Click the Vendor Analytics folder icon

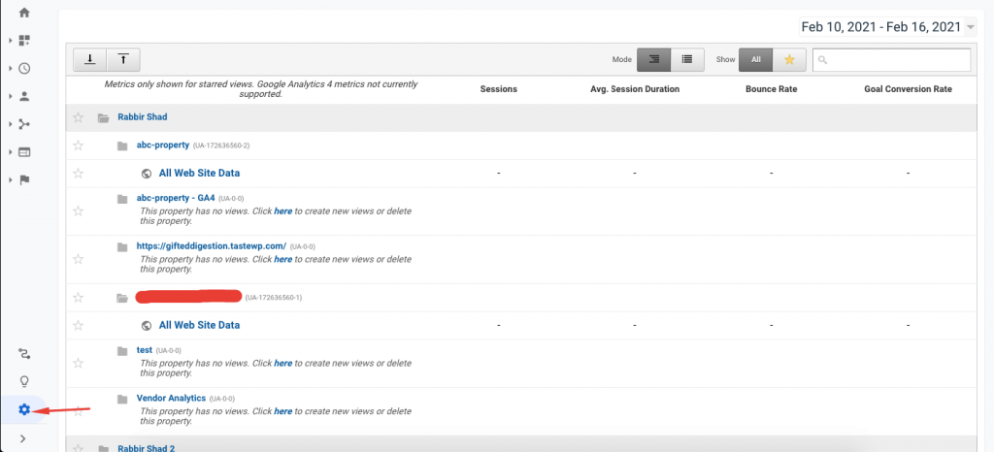pyautogui.click(x=122, y=399)
